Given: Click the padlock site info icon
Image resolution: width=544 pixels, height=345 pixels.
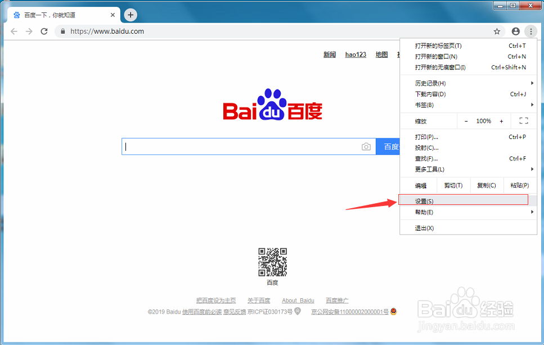Looking at the screenshot, I should pyautogui.click(x=63, y=32).
